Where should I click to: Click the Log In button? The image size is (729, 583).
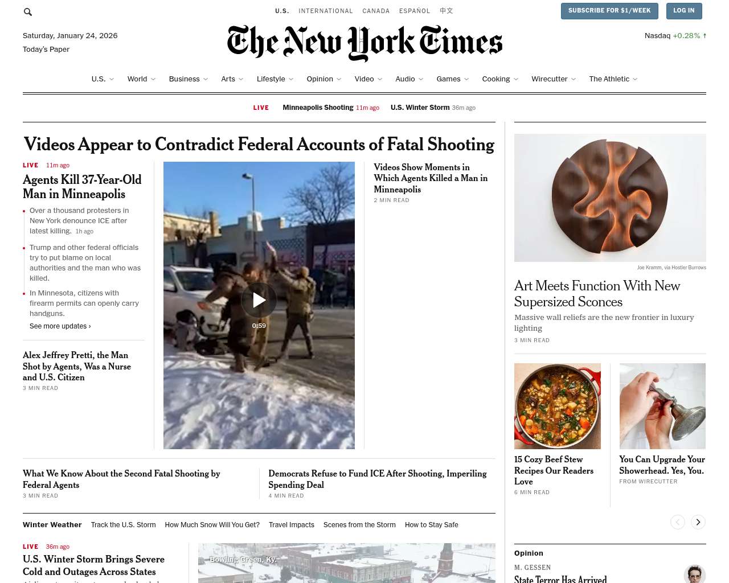point(683,11)
